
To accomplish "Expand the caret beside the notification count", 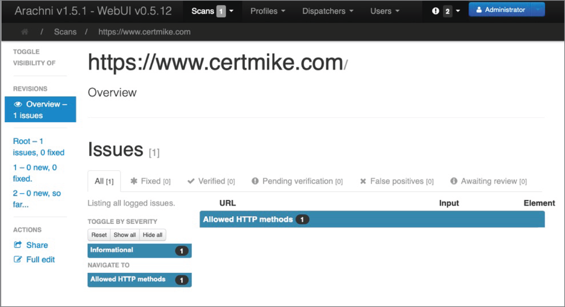I will [x=458, y=11].
